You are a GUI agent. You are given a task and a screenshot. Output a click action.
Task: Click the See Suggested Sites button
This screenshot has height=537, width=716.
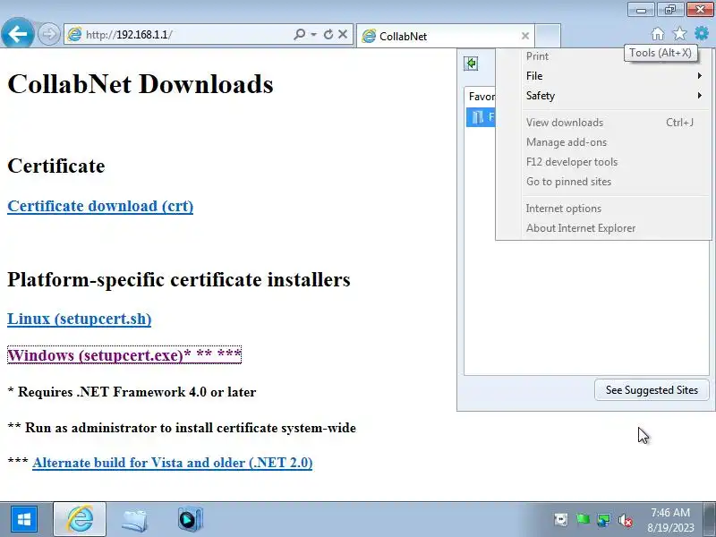[x=652, y=390]
